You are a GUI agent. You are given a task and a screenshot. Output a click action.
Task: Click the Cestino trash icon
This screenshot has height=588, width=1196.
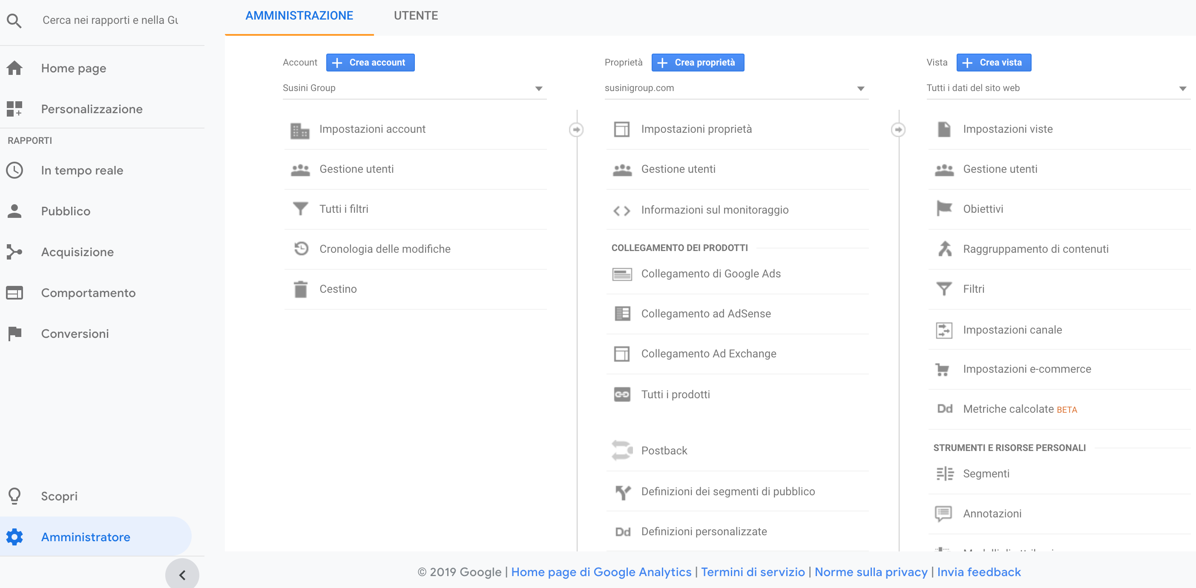pos(300,289)
